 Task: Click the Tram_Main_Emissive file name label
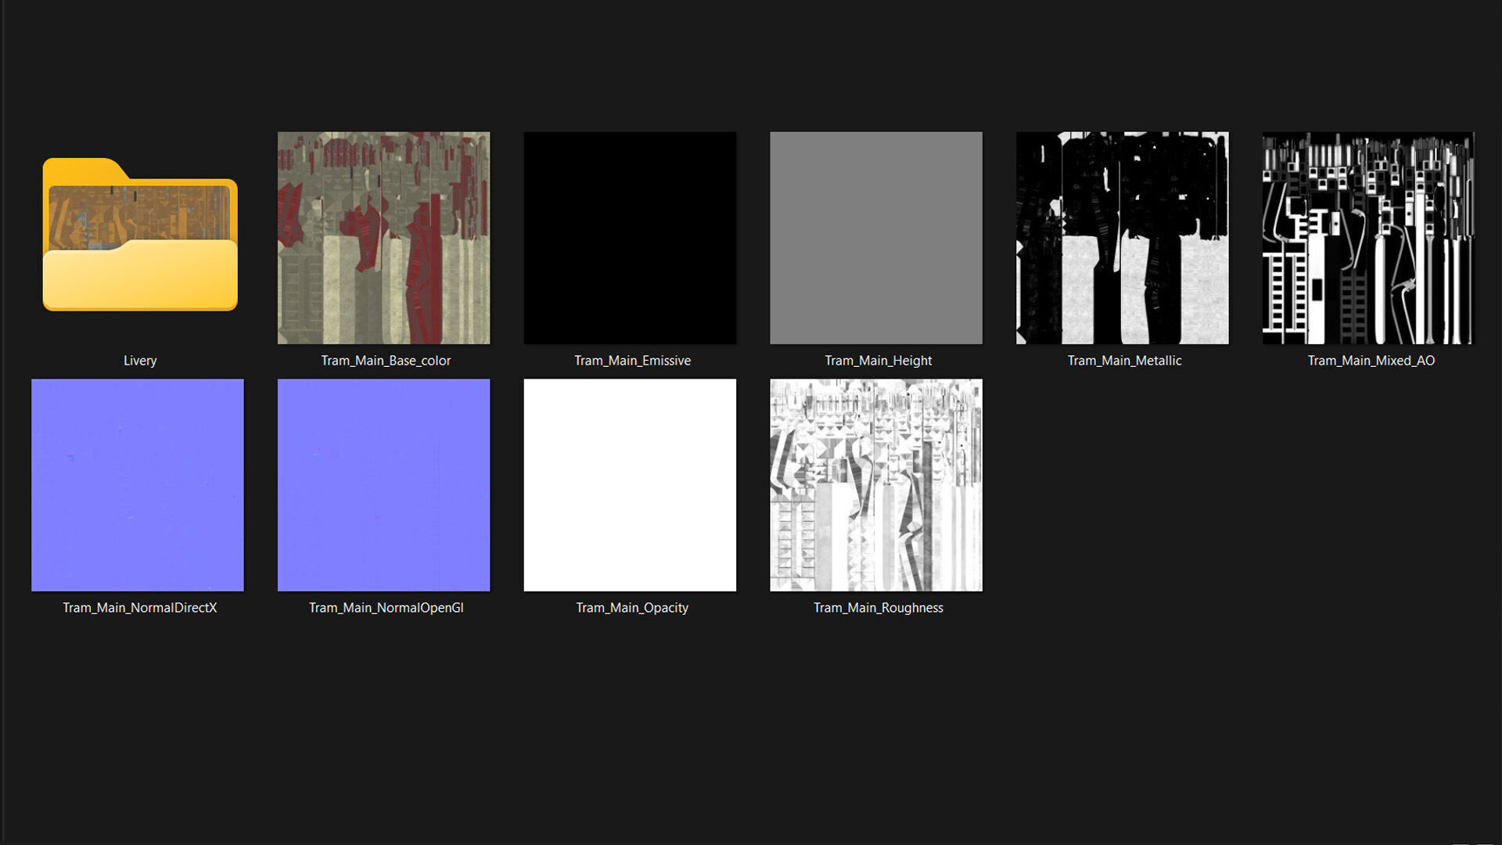pyautogui.click(x=632, y=361)
